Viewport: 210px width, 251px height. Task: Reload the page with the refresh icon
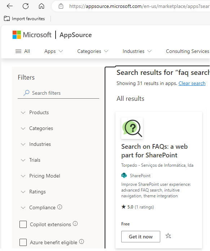26,6
